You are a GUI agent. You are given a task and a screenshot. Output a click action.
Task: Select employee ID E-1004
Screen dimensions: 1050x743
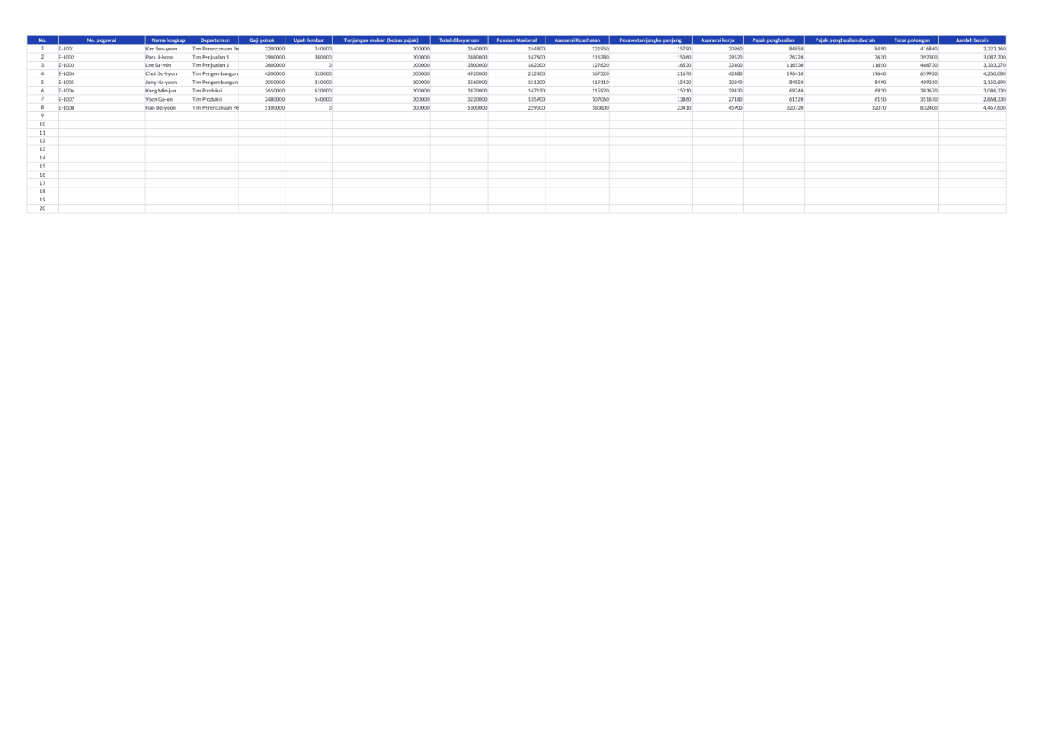click(x=101, y=74)
